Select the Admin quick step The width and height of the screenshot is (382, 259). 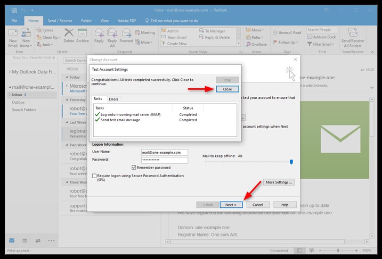coord(170,31)
